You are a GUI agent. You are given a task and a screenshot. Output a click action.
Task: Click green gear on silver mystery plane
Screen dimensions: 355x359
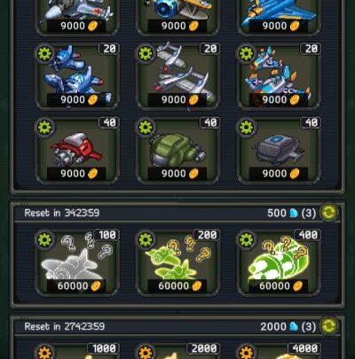pos(44,239)
